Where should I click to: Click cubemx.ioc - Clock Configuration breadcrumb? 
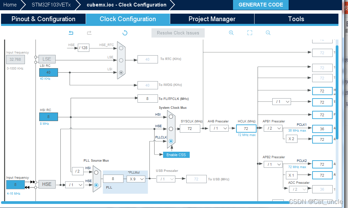(127, 5)
